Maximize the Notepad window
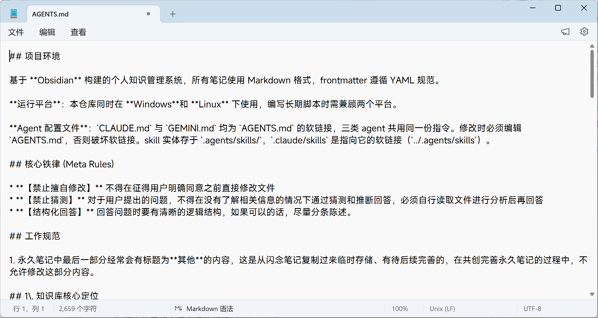 (x=558, y=8)
